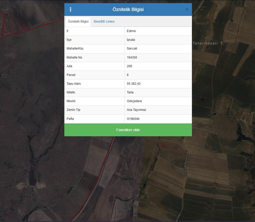Click the dialog title Öznitelik Bilgisi

tap(128, 9)
